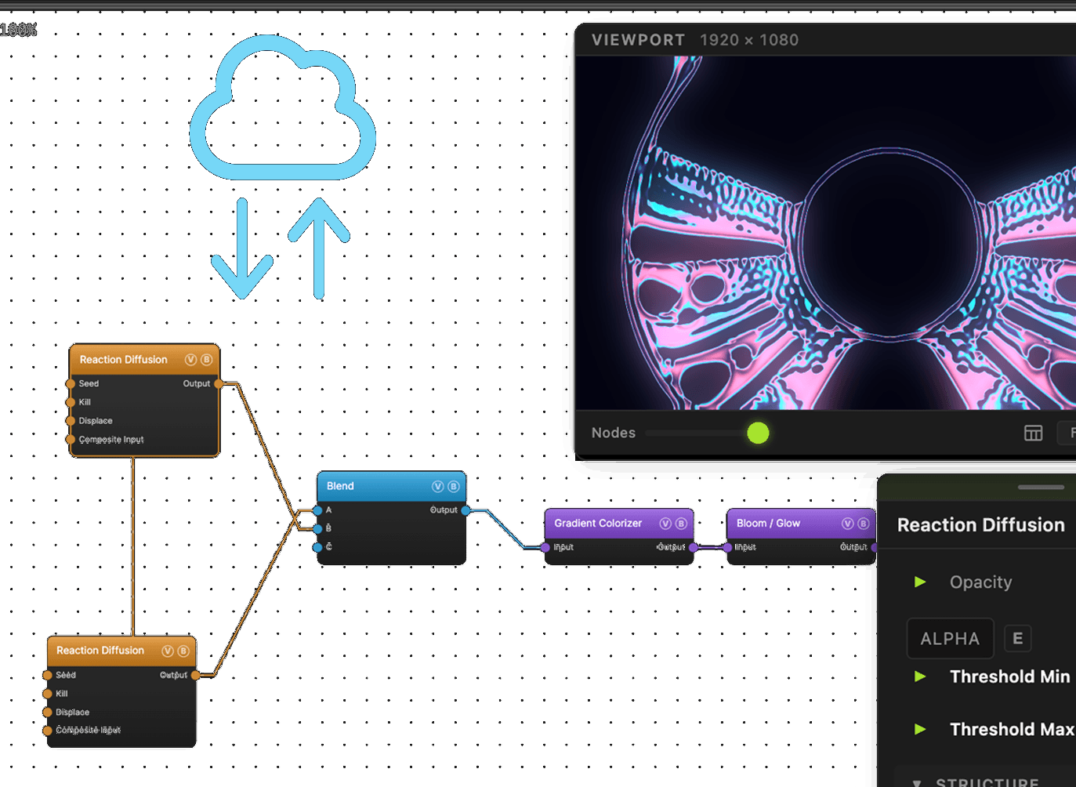Click the Output port on Blend node

[x=466, y=510]
